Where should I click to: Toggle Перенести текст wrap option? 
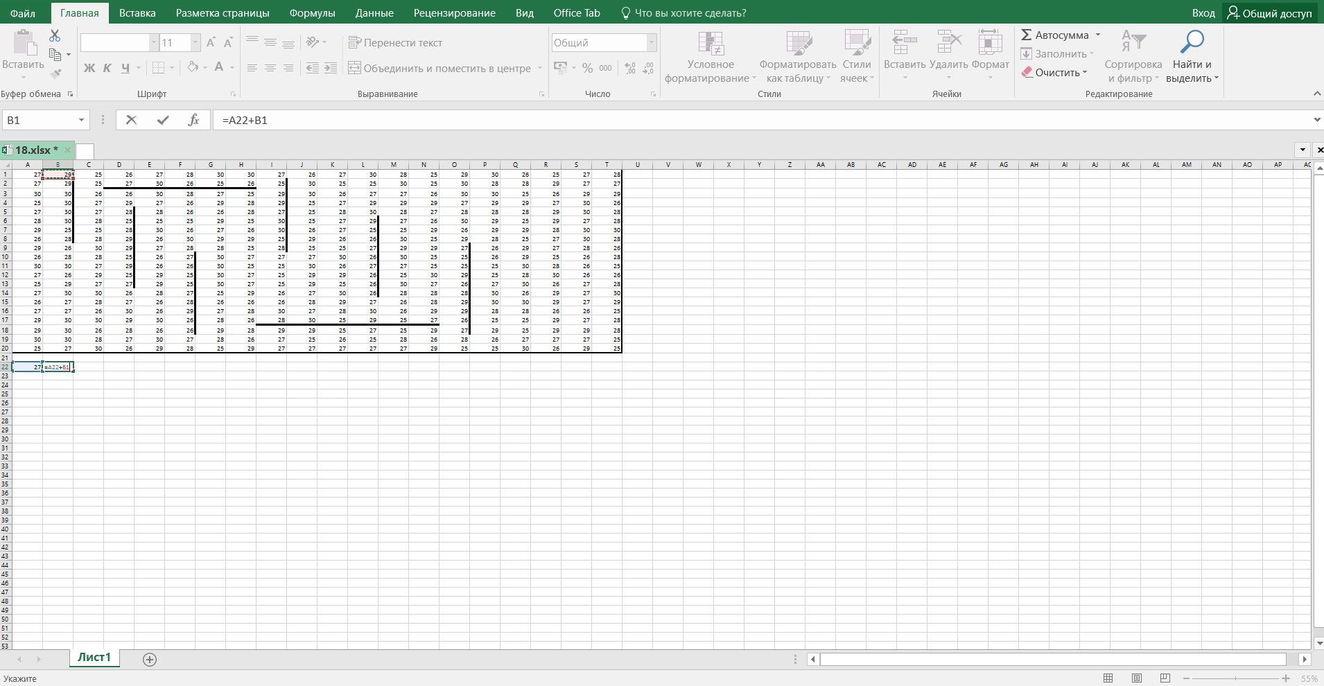click(x=395, y=42)
